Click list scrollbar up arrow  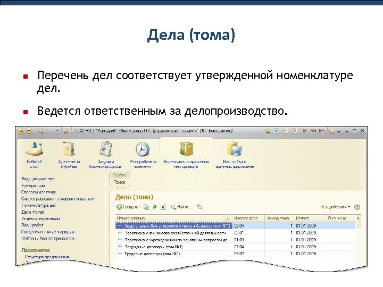click(x=358, y=218)
